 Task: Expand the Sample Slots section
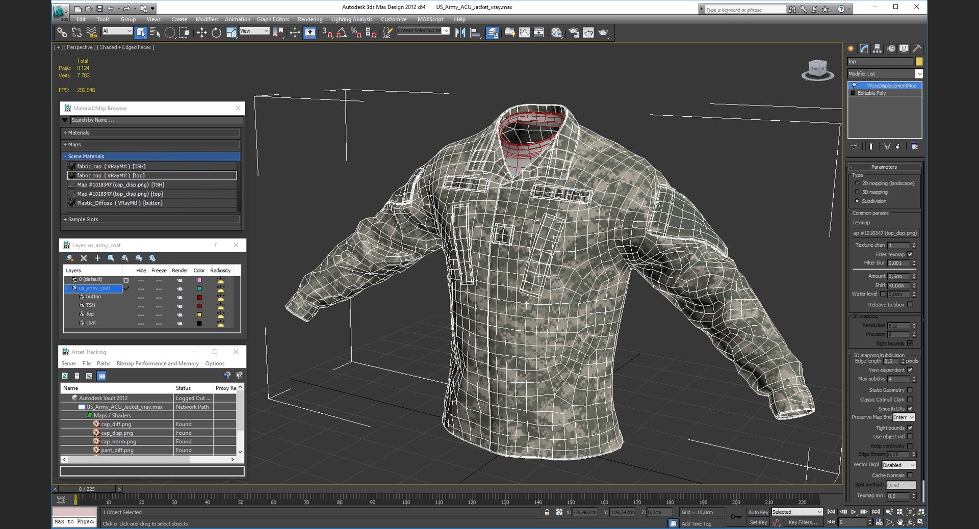pos(150,220)
